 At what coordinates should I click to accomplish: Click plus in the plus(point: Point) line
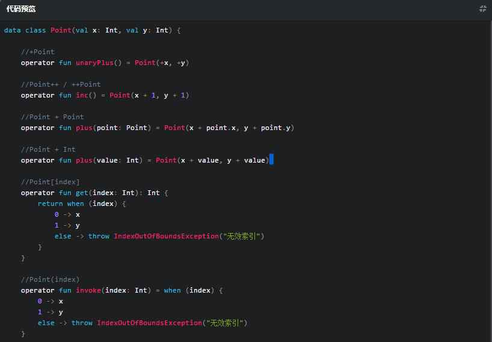coord(84,128)
